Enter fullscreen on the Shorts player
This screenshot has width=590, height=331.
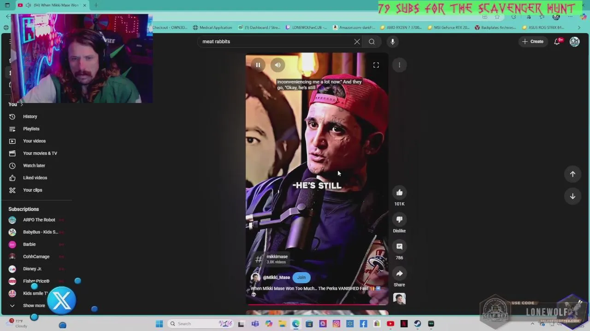pos(376,65)
